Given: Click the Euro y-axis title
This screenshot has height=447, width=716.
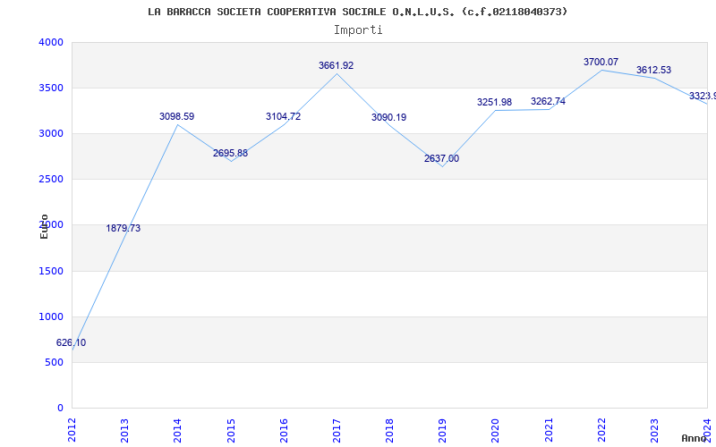Looking at the screenshot, I should (x=44, y=227).
